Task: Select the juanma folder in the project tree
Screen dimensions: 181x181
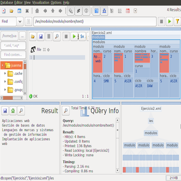Action: (x=12, y=65)
